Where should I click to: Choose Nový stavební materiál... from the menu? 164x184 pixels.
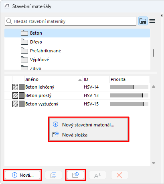(89, 125)
